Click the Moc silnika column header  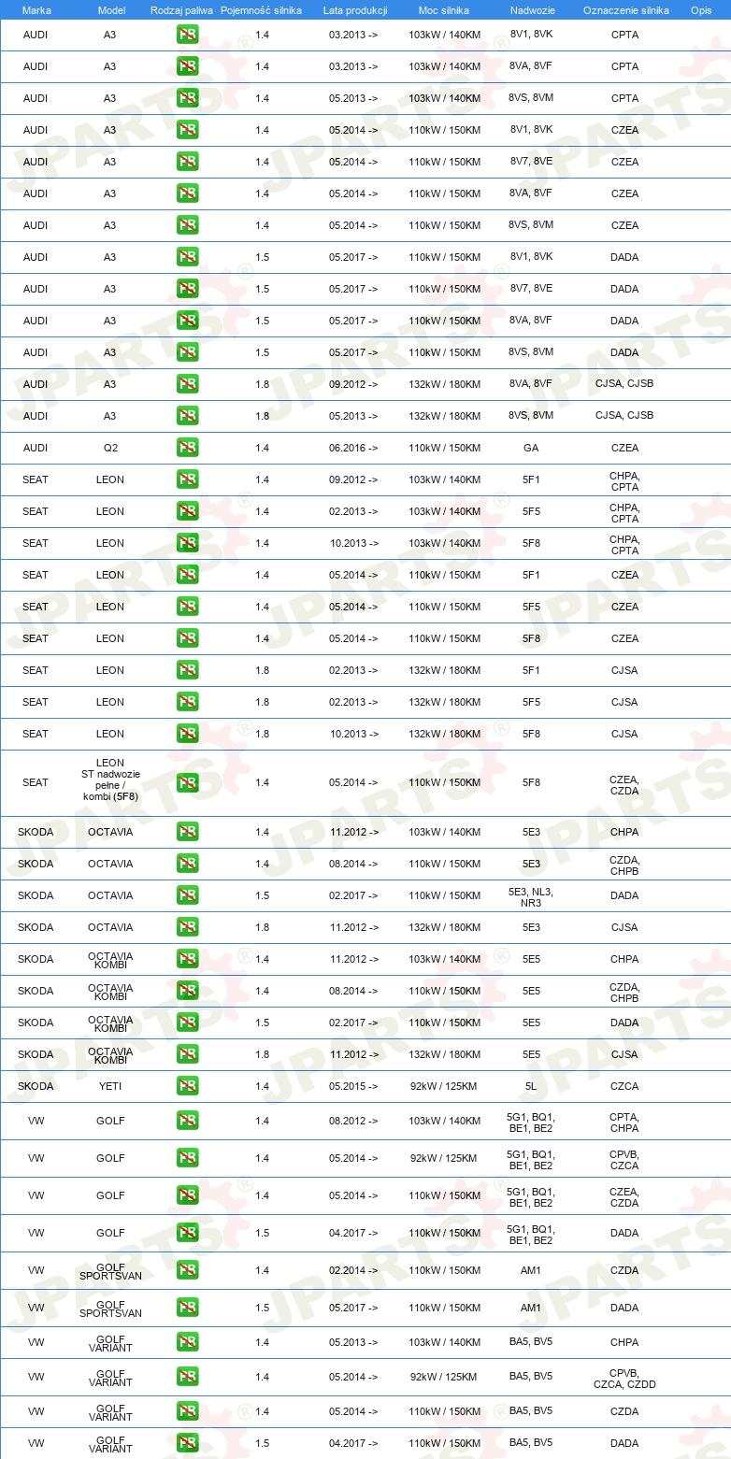(443, 9)
